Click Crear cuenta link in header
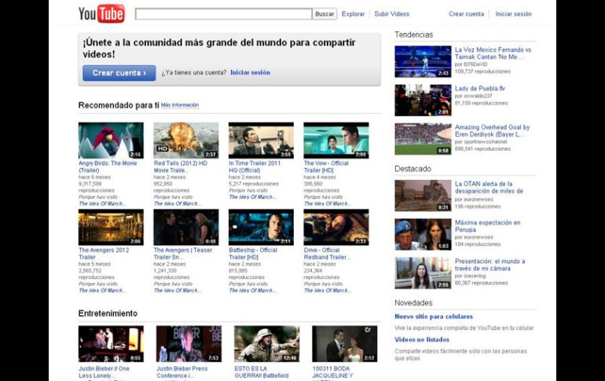Screen dimensions: 605x381 click(466, 14)
